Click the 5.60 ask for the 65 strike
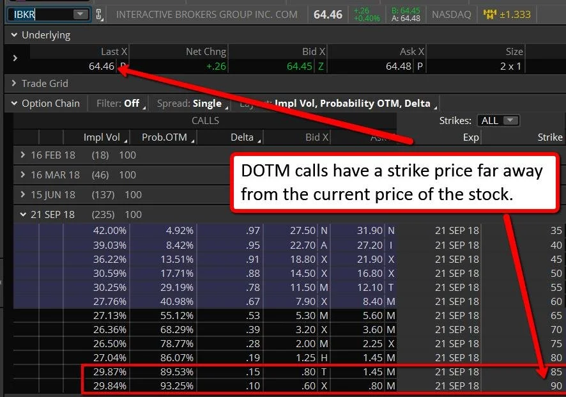The image size is (566, 397). [x=372, y=316]
